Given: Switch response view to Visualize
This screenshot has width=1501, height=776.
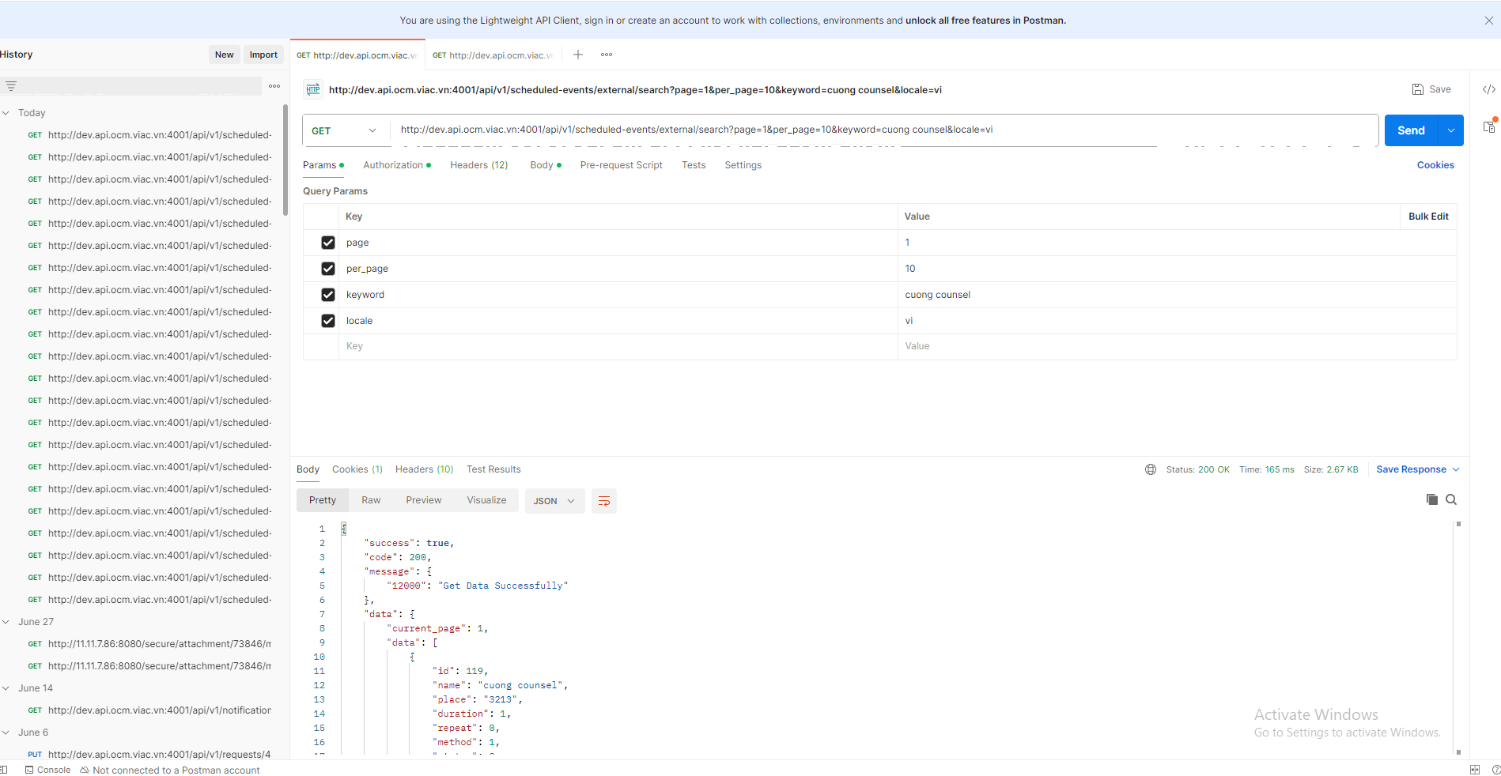Looking at the screenshot, I should point(486,500).
